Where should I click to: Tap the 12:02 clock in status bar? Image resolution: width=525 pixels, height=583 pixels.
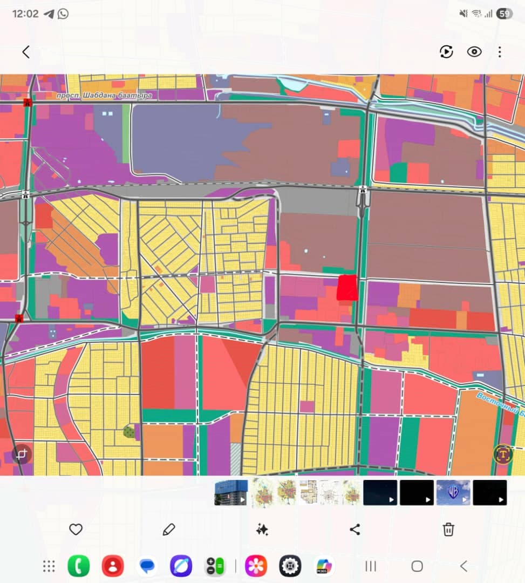[25, 13]
